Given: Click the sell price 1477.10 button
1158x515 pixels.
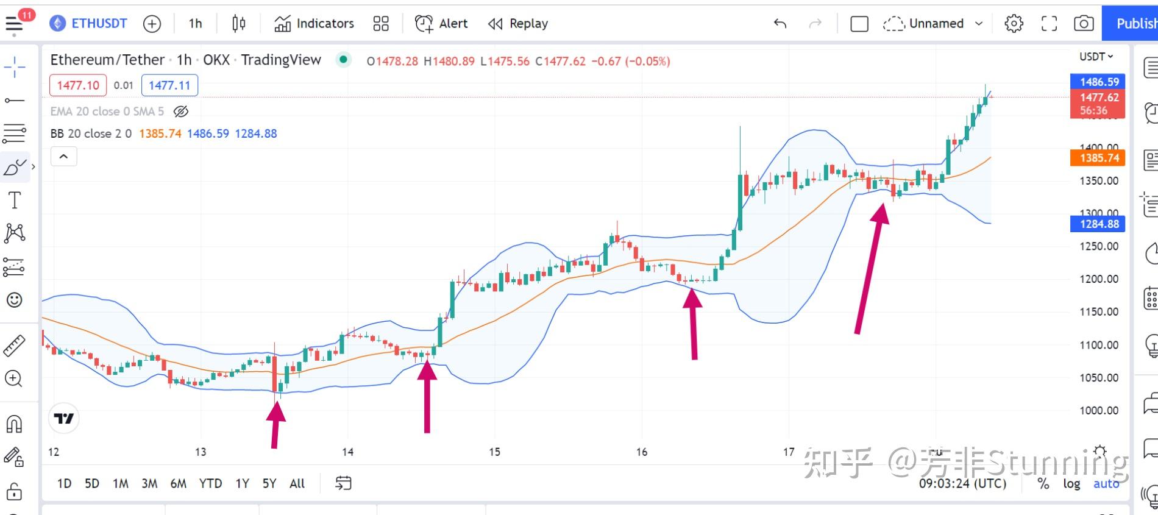Looking at the screenshot, I should point(78,85).
